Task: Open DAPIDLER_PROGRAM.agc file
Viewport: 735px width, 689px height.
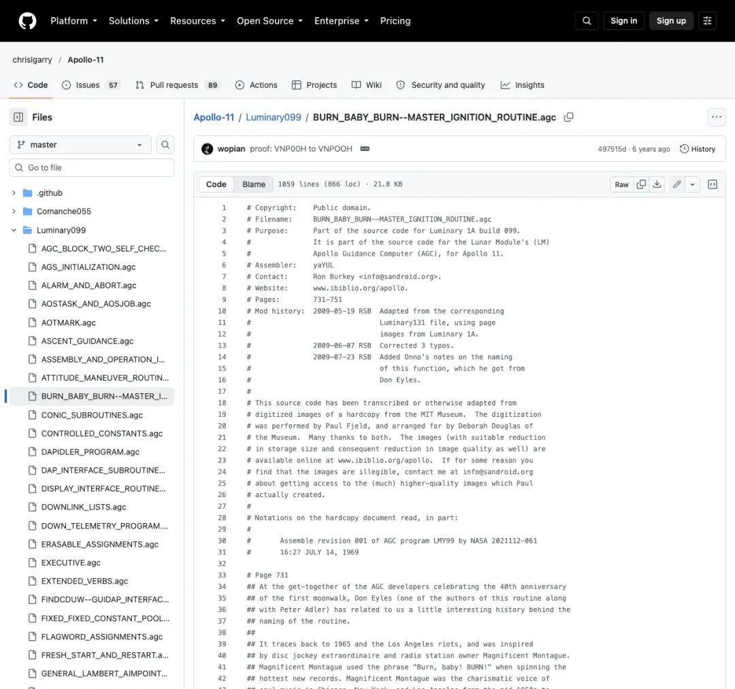Action: coord(91,452)
